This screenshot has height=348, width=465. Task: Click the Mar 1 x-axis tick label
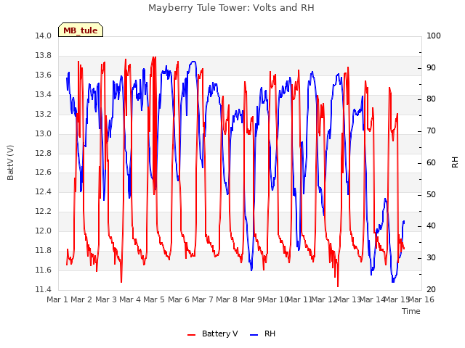[x=57, y=299]
